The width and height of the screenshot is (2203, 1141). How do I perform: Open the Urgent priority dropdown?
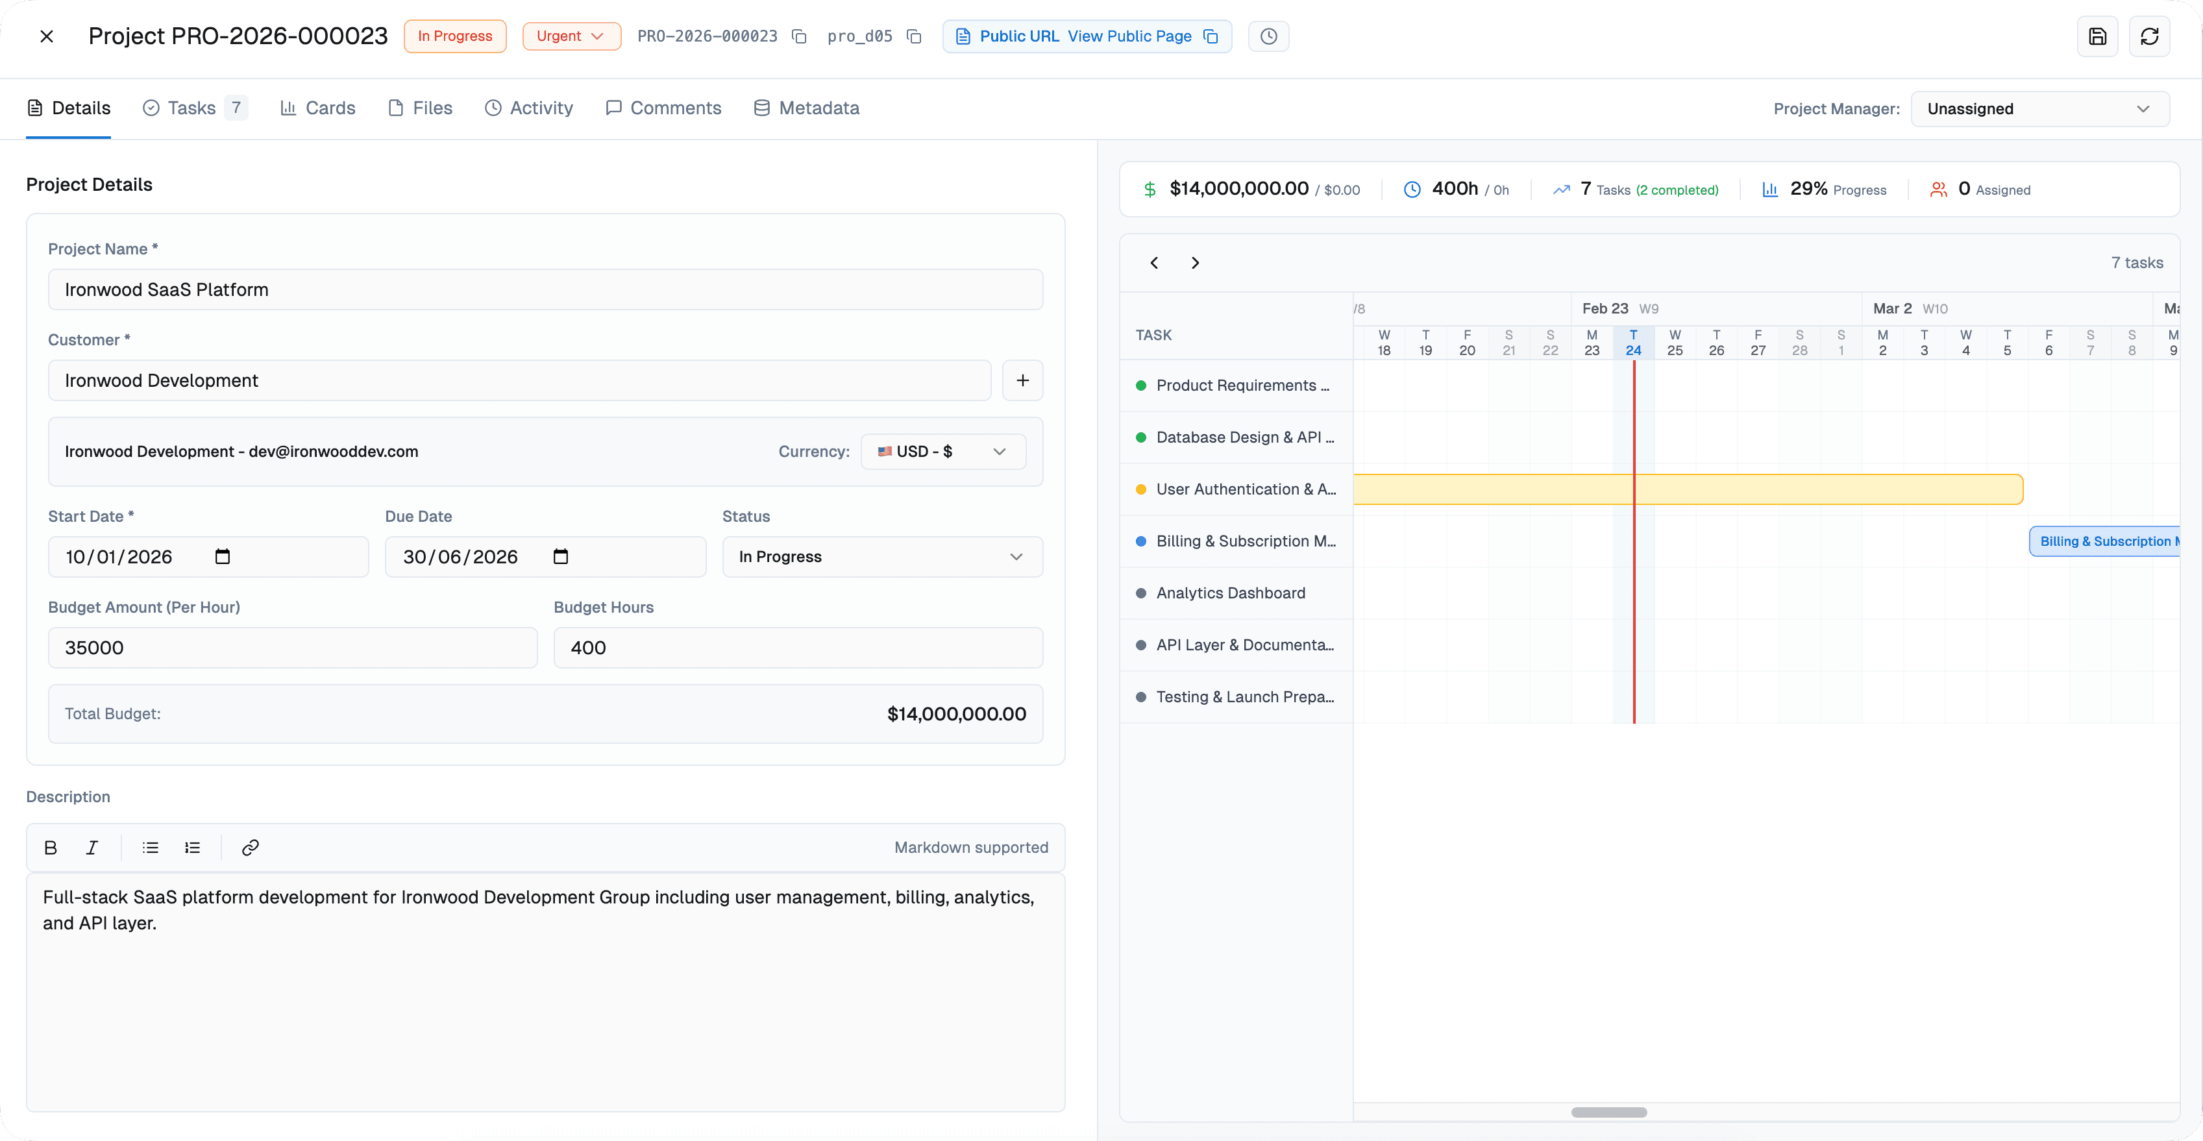[571, 36]
